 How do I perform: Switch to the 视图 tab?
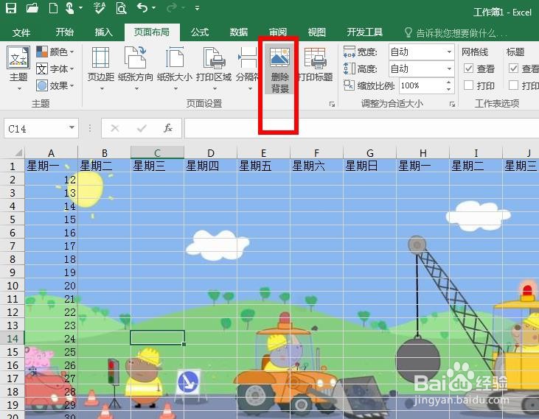[316, 32]
